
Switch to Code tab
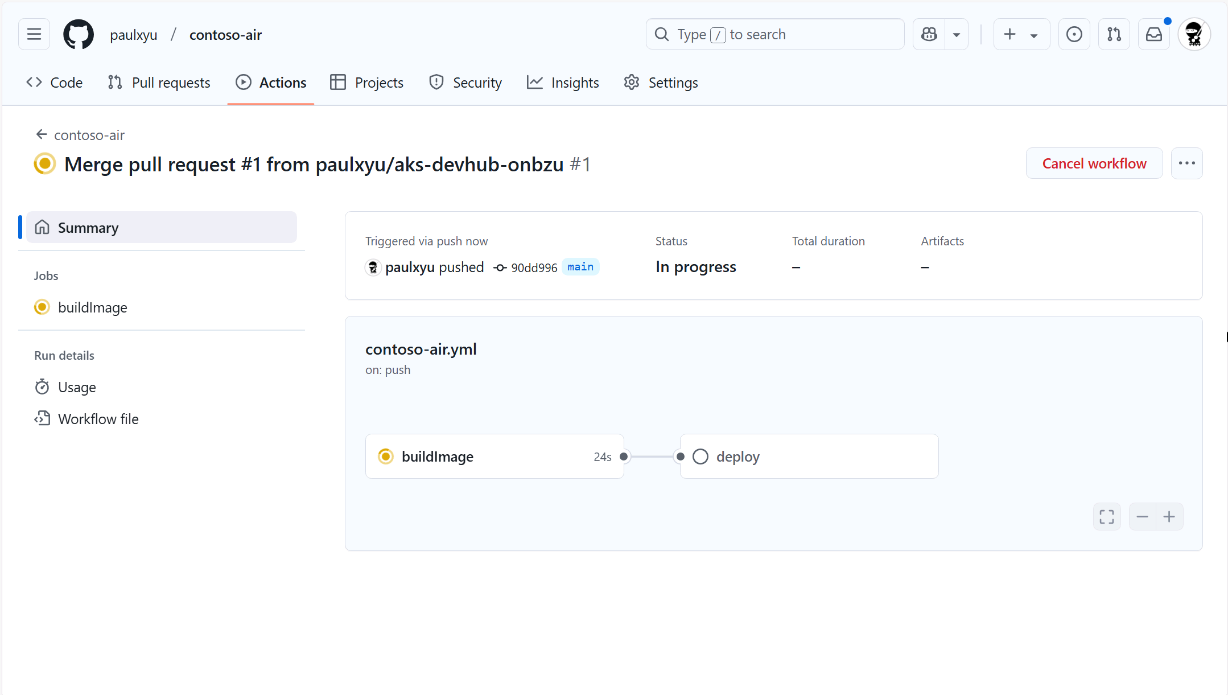point(55,83)
